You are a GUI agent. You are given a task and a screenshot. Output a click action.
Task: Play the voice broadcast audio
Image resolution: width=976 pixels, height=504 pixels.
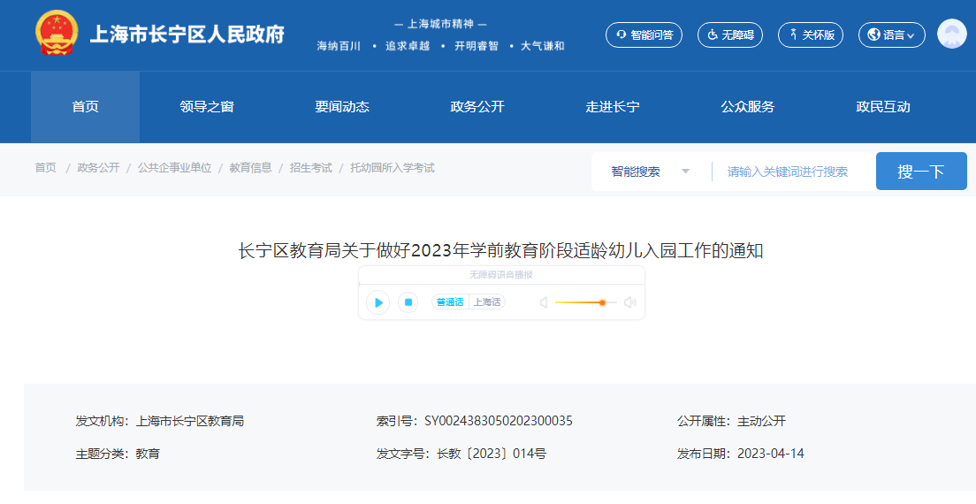pos(378,302)
